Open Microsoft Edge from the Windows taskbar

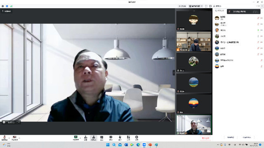click(138, 145)
